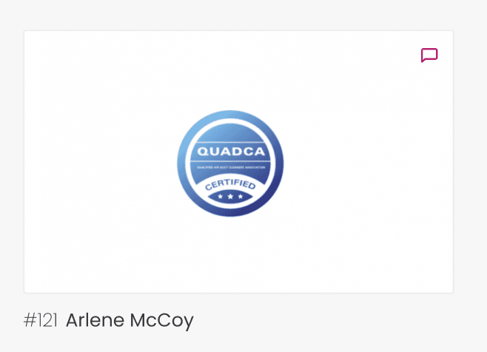Click the CERTIFIED ribbon on the badge
Viewport: 487px width, 352px height.
coord(230,184)
